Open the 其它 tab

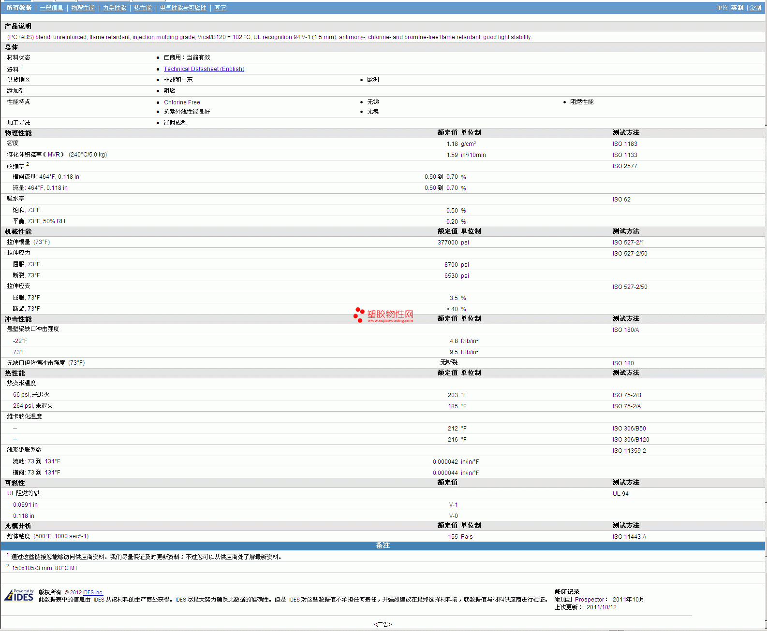220,8
